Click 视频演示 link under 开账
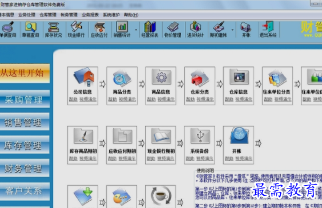This screenshot has width=322, height=208. click(244, 158)
